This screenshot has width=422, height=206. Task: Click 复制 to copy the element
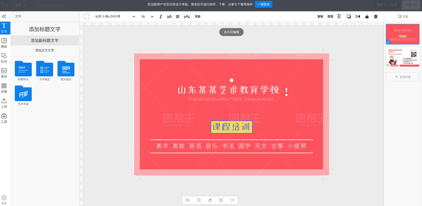[320, 16]
